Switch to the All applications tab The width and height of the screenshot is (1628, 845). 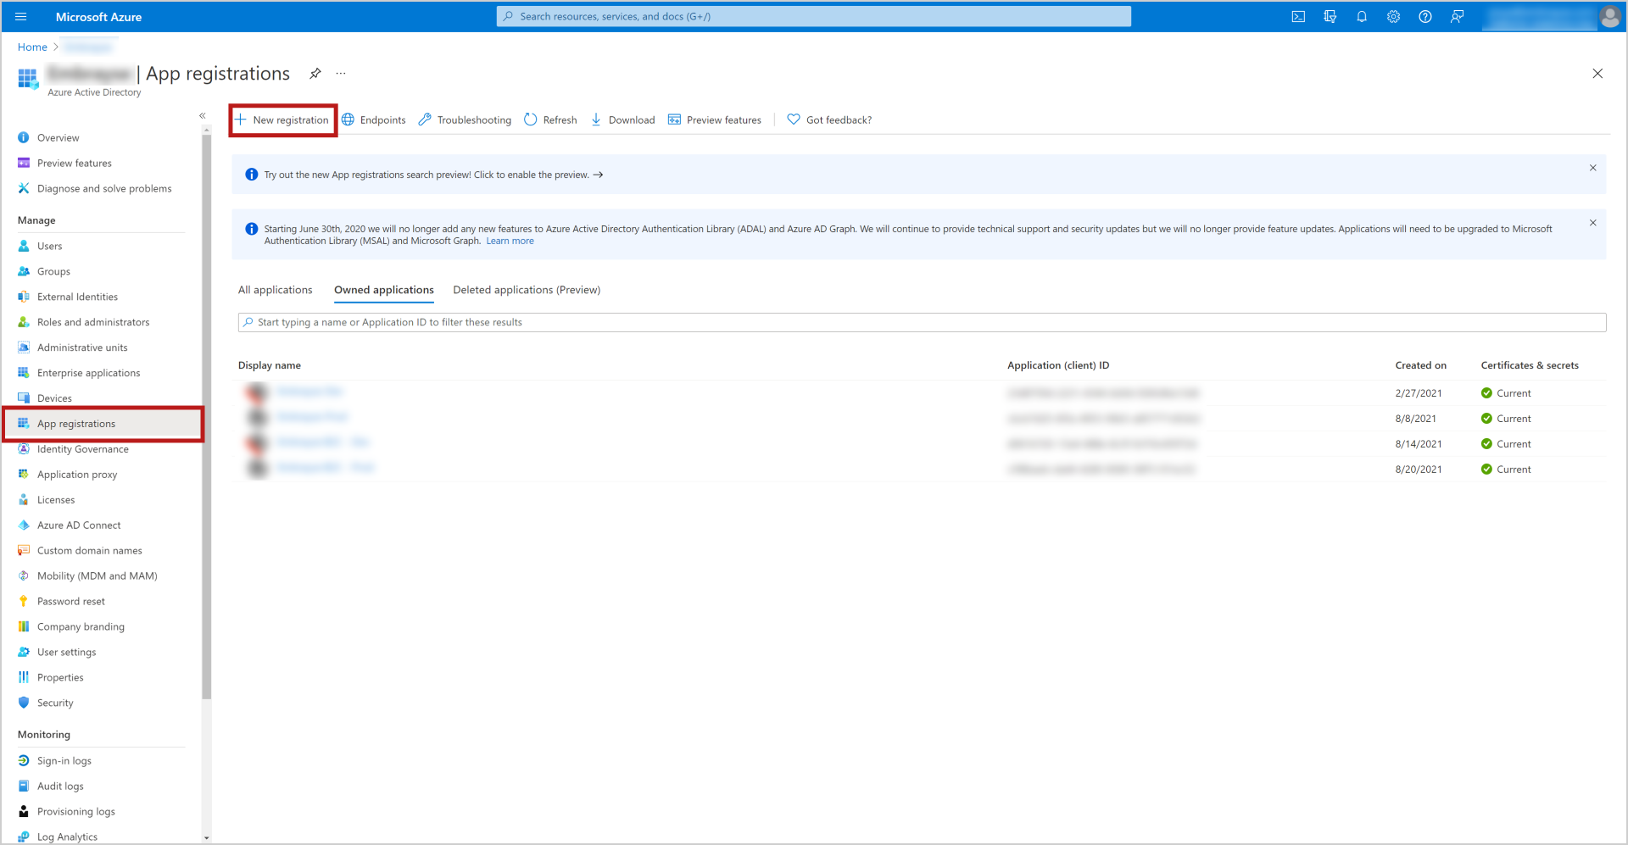click(275, 290)
